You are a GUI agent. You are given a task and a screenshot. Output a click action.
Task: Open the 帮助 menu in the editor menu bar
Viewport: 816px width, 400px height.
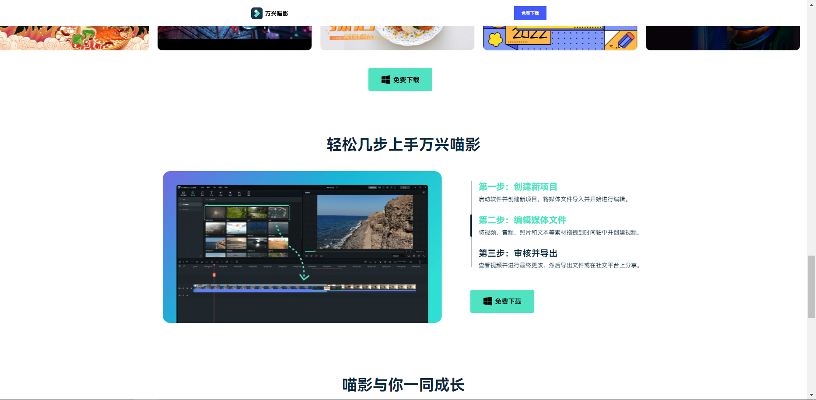pos(226,188)
